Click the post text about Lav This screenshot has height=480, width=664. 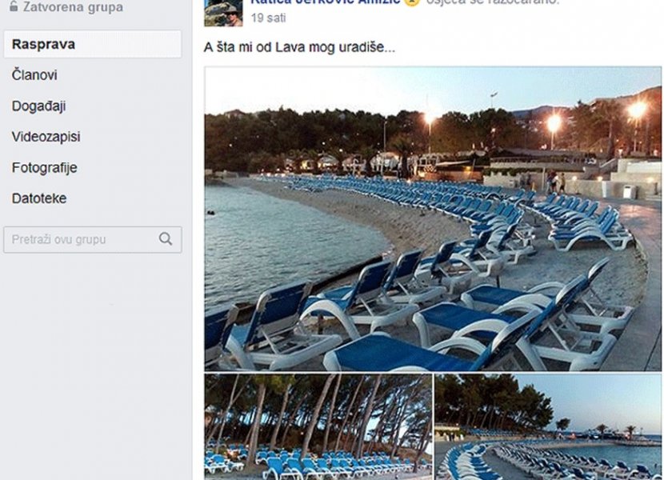[299, 47]
